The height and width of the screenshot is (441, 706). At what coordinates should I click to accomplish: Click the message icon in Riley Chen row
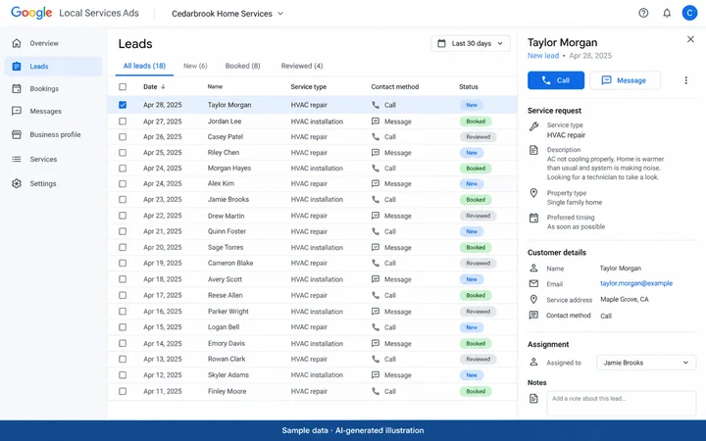(376, 153)
